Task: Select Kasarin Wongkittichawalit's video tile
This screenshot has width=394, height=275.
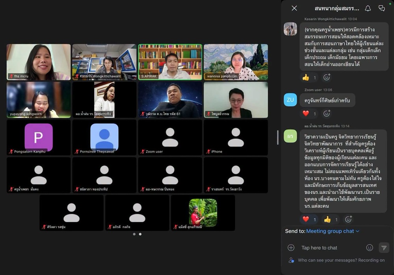Action: [x=104, y=62]
